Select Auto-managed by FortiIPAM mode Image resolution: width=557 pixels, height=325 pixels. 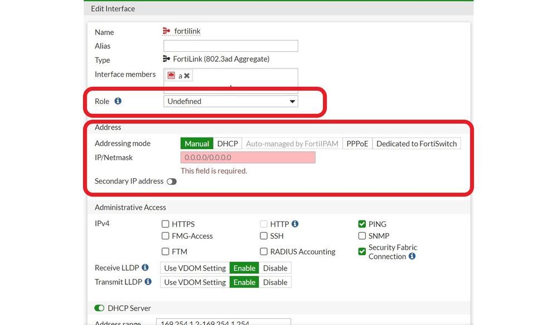[292, 144]
